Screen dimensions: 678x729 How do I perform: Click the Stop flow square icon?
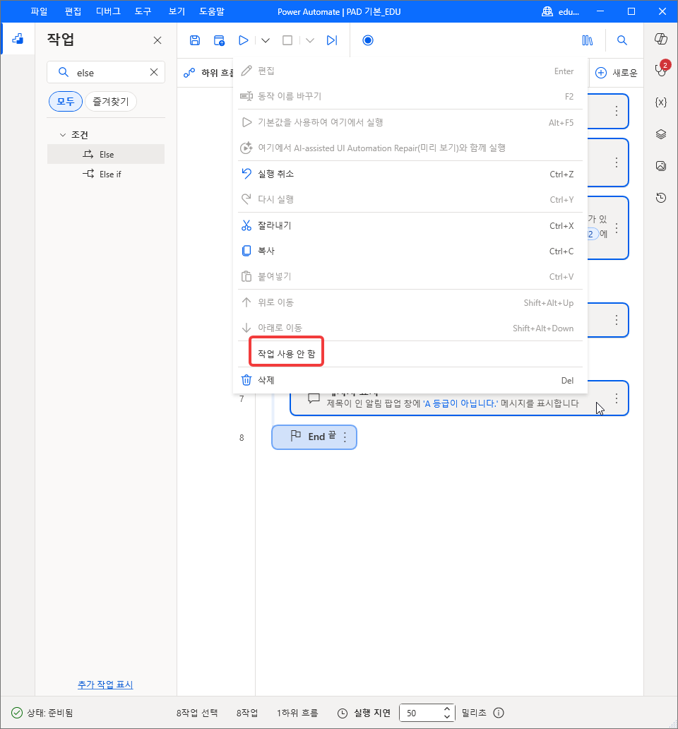coord(287,40)
